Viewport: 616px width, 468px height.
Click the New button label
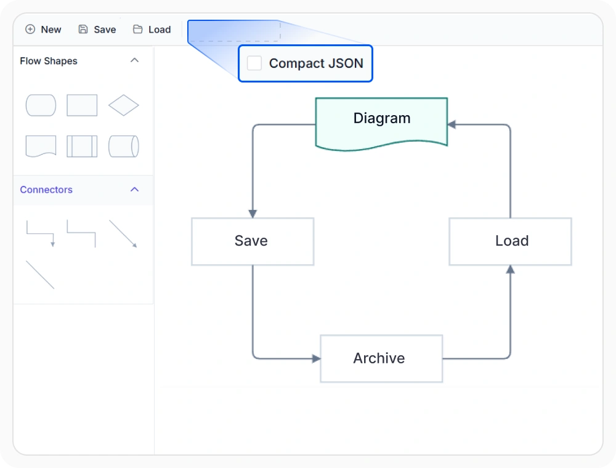click(x=51, y=30)
